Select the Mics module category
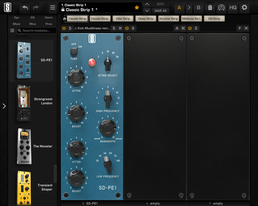The image size is (258, 206). pyautogui.click(x=33, y=24)
